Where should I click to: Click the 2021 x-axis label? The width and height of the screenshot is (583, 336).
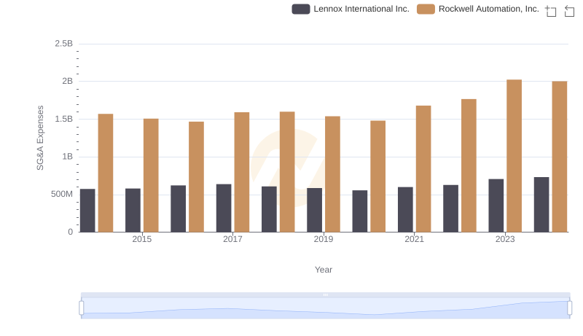coord(414,239)
